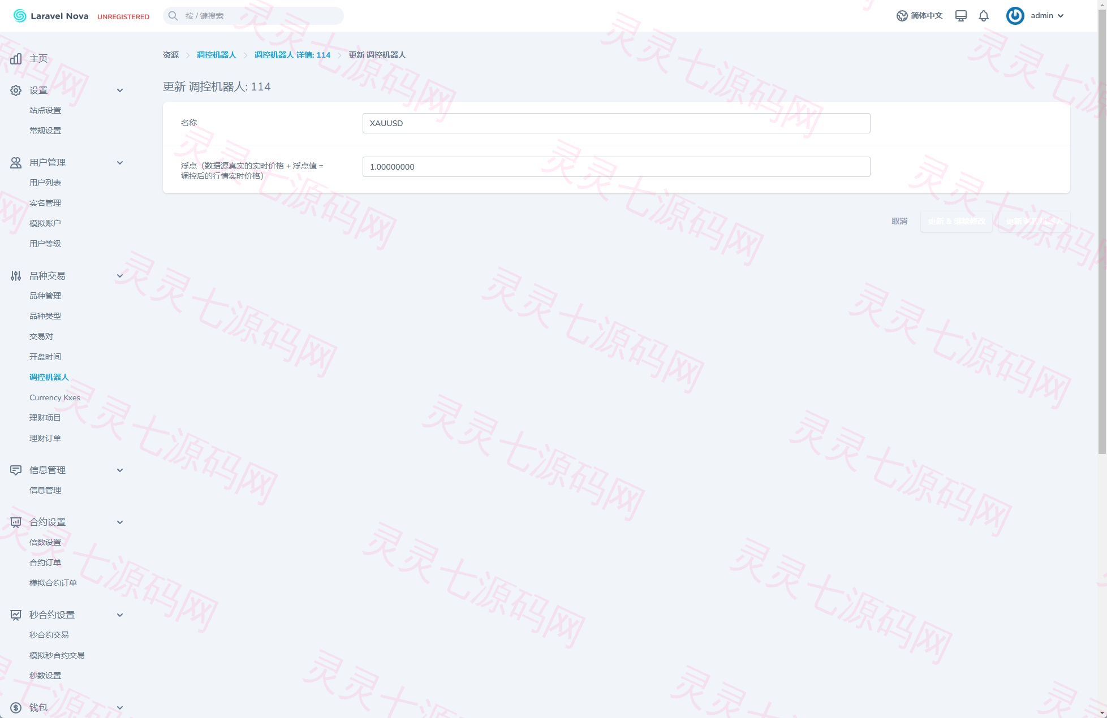Viewport: 1107px width, 718px height.
Task: Collapse the 秒合约设置 section chevron
Action: tap(120, 615)
